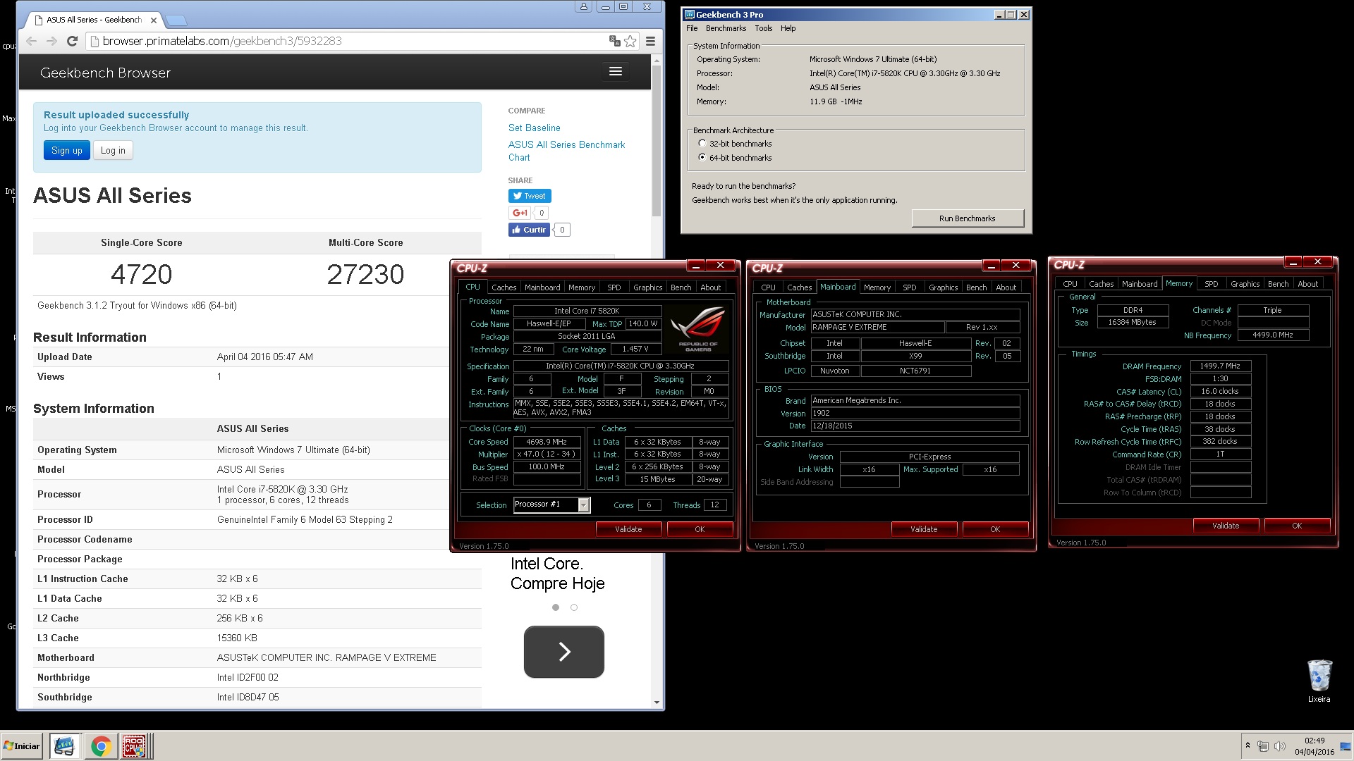
Task: Click the Facebook Curtir button
Action: [529, 230]
